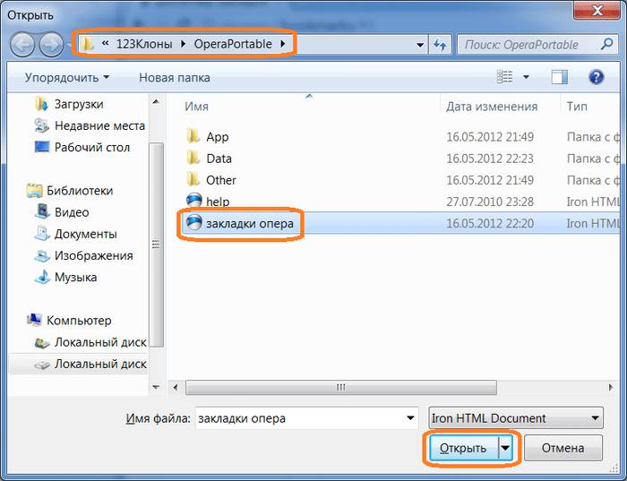Viewport: 627px width, 481px height.
Task: Click the breadcrumb overflow chevron «
Action: pyautogui.click(x=105, y=44)
